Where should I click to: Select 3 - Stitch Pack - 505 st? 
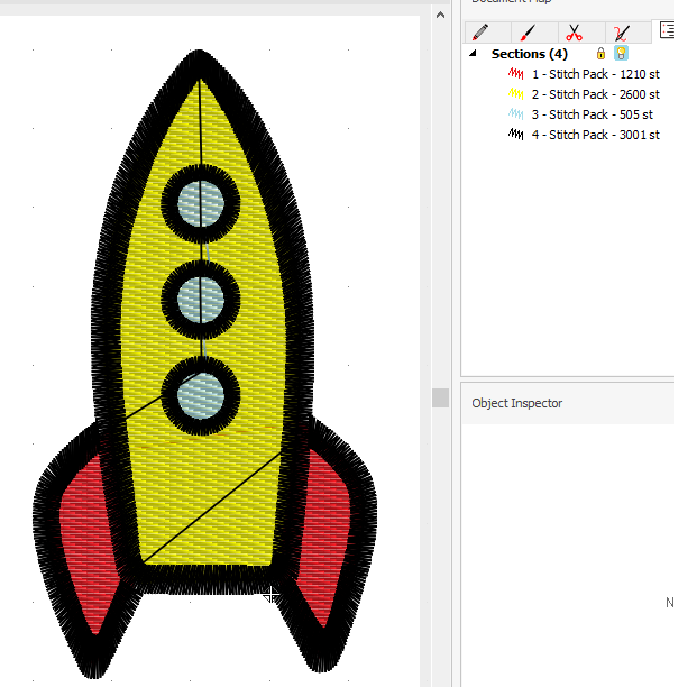point(592,114)
